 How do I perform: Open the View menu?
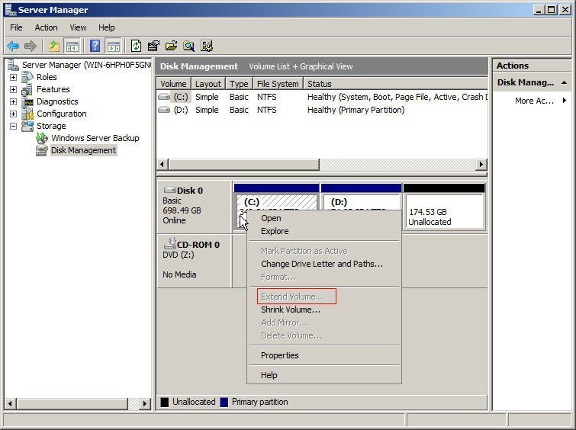pyautogui.click(x=78, y=27)
